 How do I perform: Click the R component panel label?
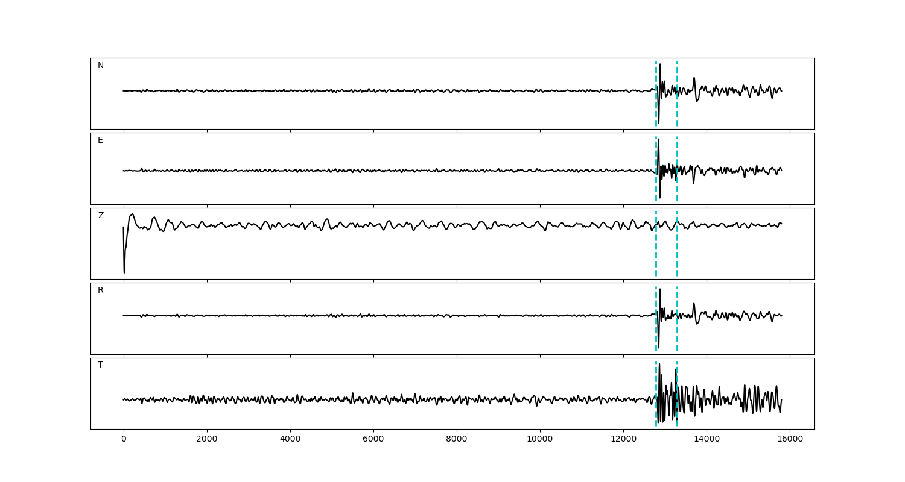coord(101,290)
